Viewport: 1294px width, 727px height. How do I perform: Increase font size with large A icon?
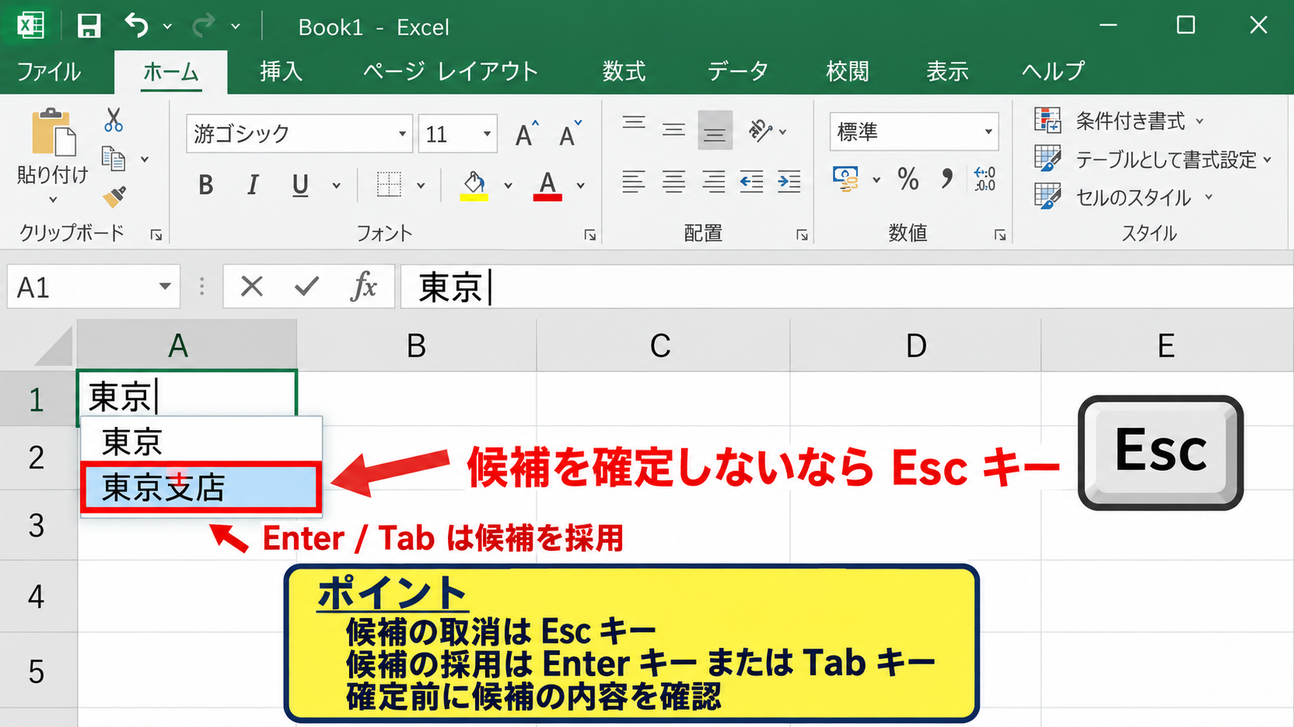click(x=526, y=134)
